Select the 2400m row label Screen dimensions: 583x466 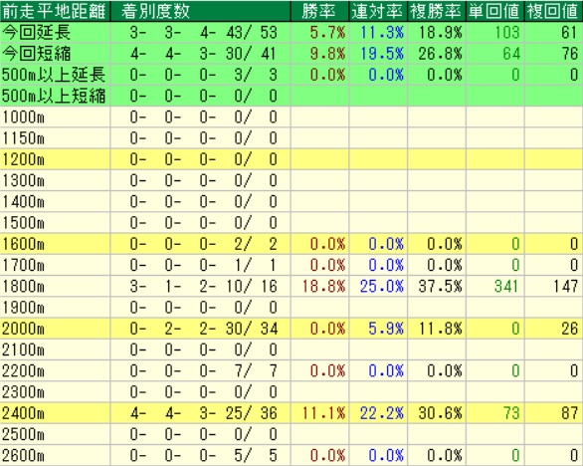coord(24,413)
